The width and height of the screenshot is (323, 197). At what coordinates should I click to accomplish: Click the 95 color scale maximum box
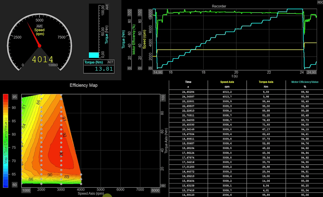[15, 97]
